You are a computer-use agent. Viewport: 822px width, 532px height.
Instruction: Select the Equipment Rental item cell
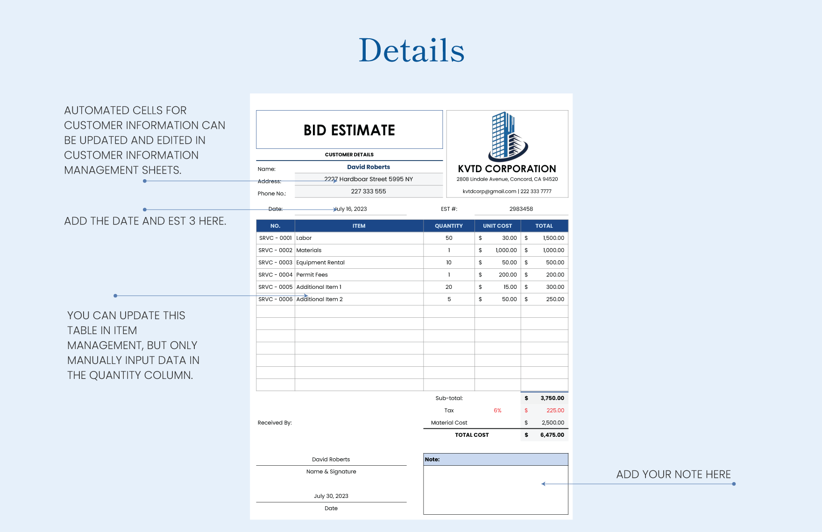[359, 263]
